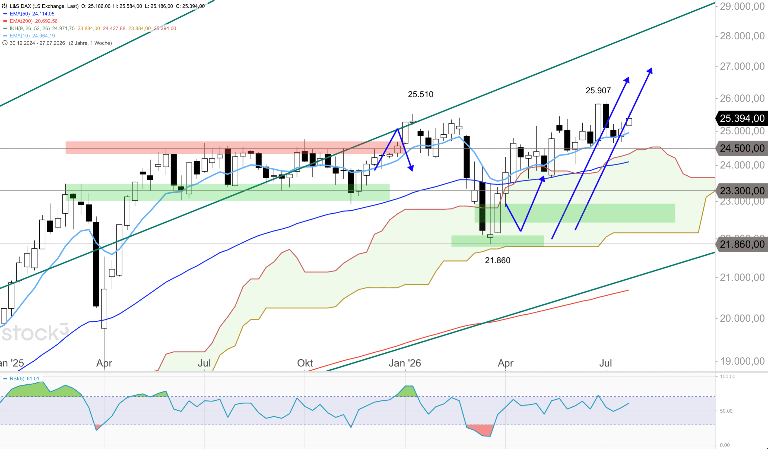Click the 25.907 high annotation text
The image size is (768, 449).
598,90
